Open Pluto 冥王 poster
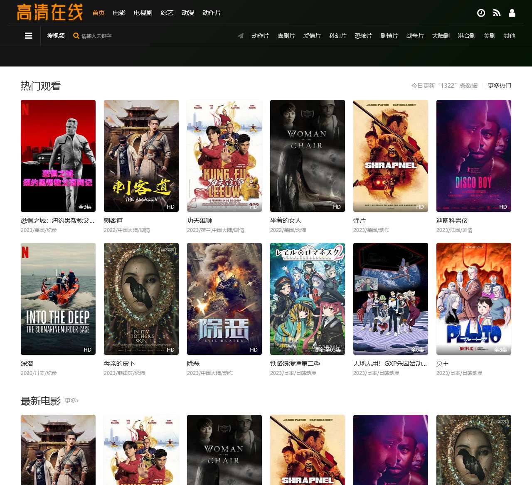This screenshot has width=532, height=485. click(474, 299)
